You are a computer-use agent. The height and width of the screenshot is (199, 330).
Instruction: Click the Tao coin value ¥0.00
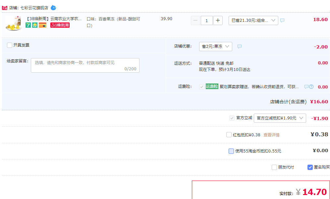320,150
